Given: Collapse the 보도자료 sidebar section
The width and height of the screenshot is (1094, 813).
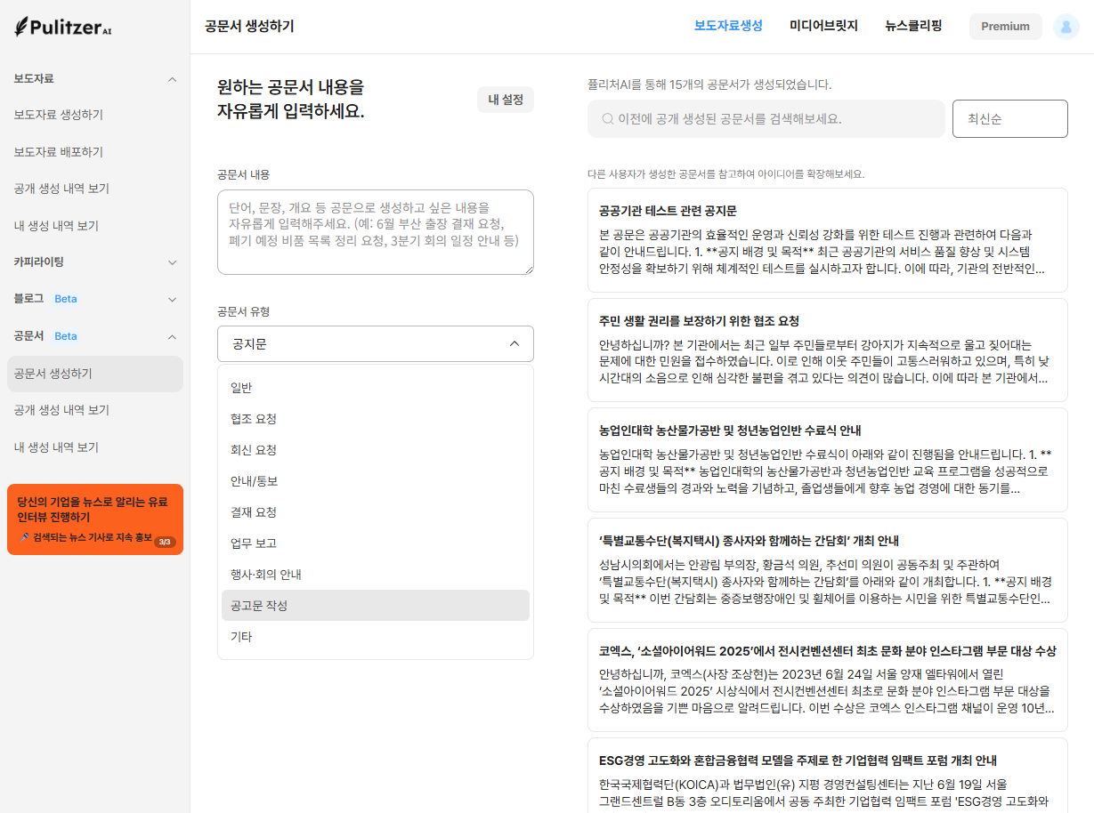Looking at the screenshot, I should [x=172, y=79].
